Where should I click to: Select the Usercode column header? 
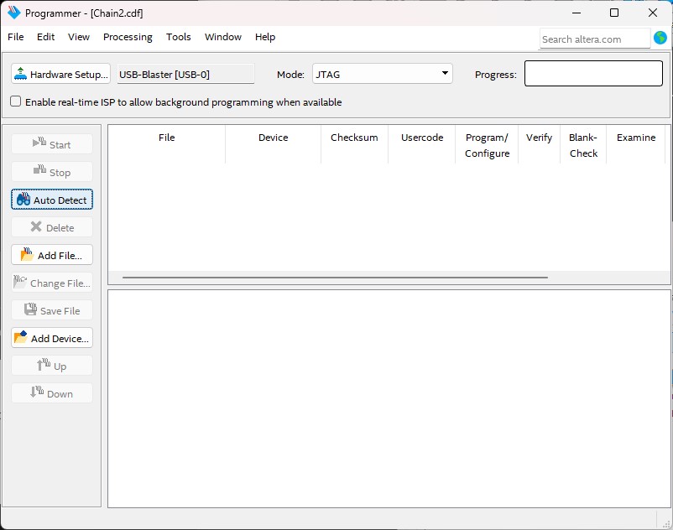[x=422, y=144]
